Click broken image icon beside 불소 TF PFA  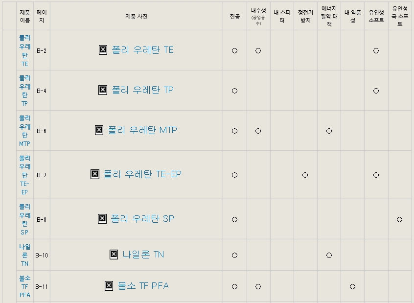(109, 285)
